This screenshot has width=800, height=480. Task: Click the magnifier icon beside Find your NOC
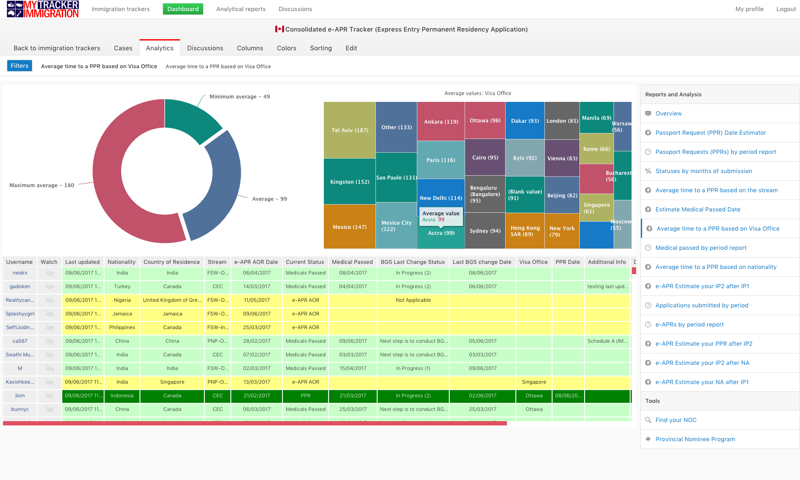pyautogui.click(x=648, y=420)
